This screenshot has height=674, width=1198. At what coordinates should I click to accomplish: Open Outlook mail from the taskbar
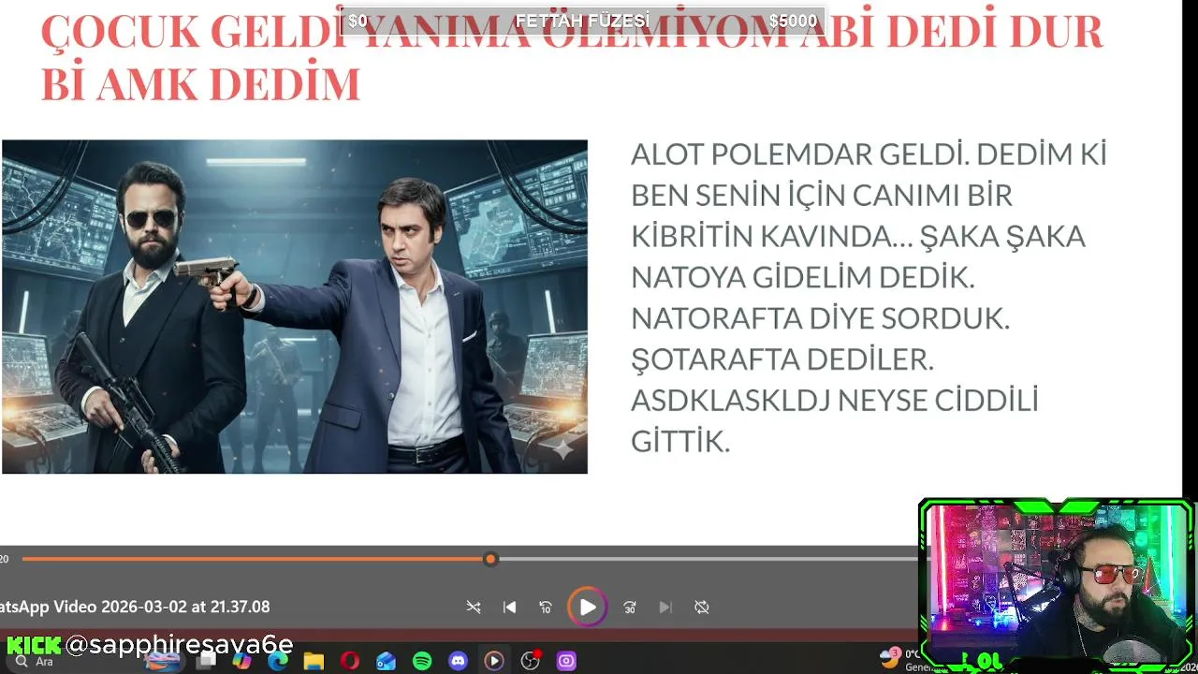coord(386,661)
